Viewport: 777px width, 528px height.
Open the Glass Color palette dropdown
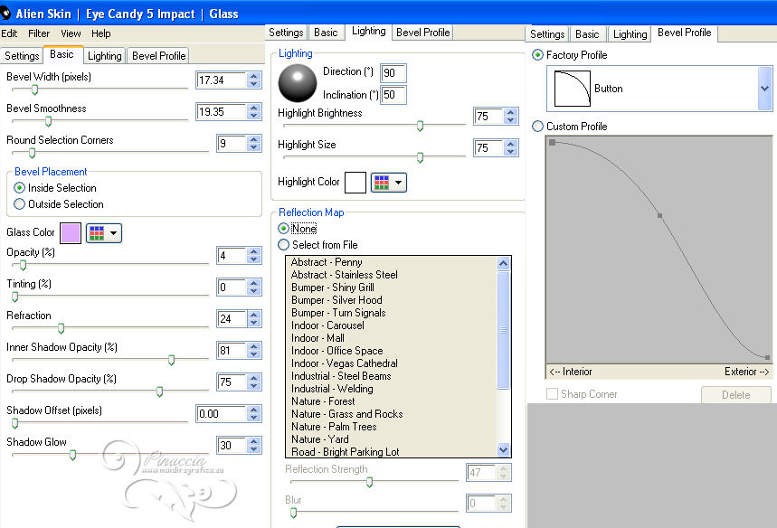click(x=103, y=233)
